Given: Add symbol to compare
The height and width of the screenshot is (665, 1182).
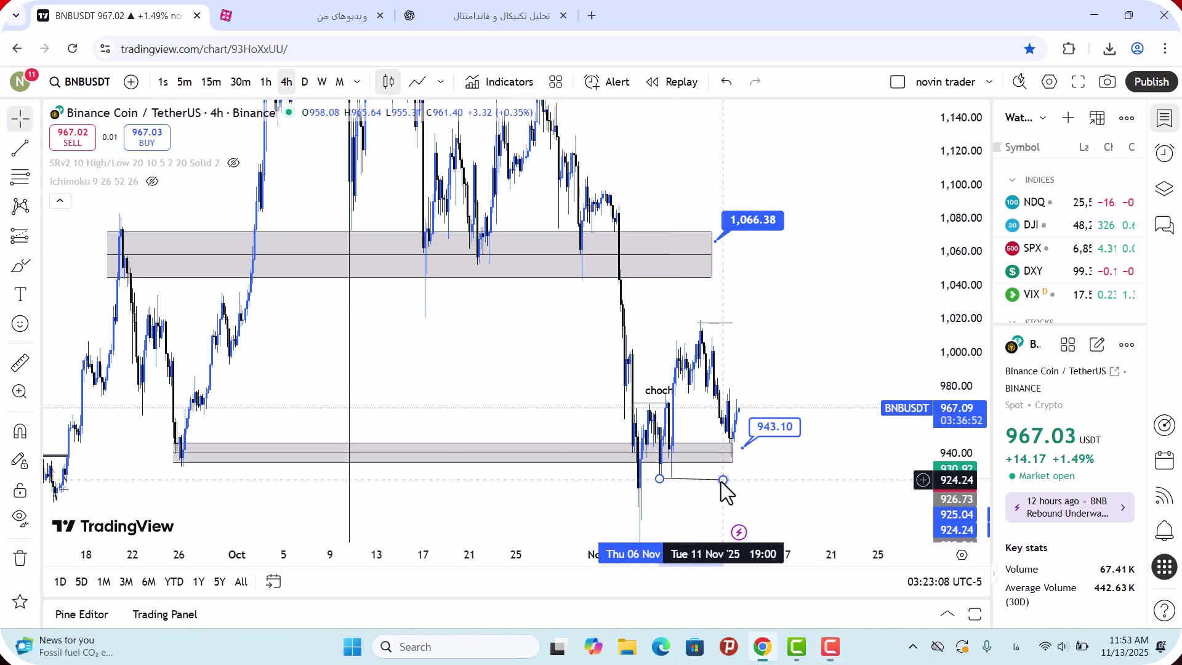Looking at the screenshot, I should (131, 82).
